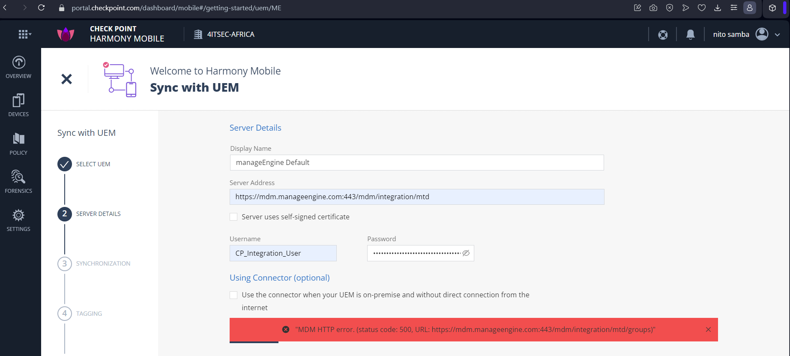Open the Policy sidebar section
790x356 pixels.
(18, 144)
